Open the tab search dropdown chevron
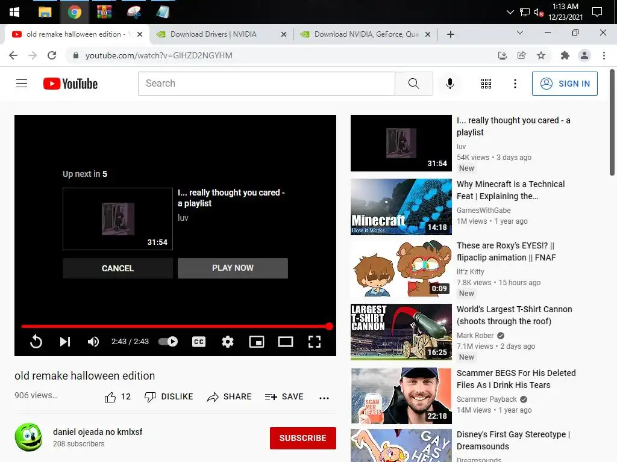The height and width of the screenshot is (462, 617). point(520,32)
